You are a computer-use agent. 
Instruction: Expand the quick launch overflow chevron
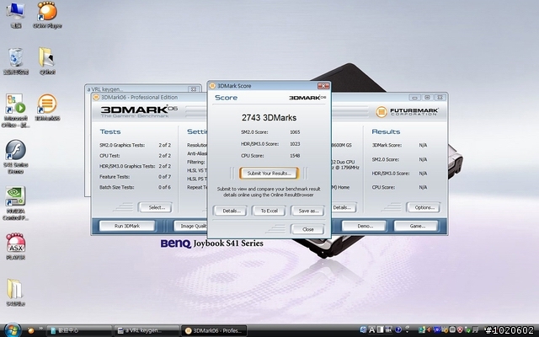(x=40, y=329)
